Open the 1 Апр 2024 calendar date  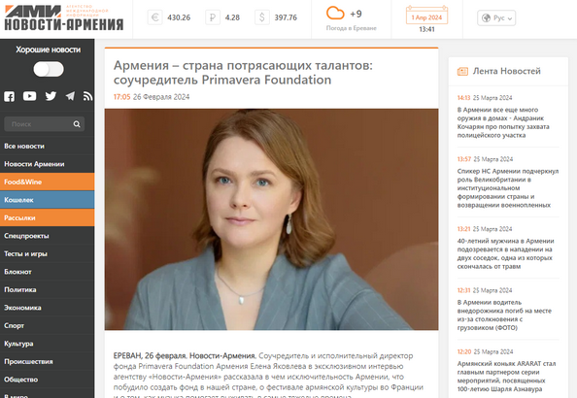tap(426, 16)
